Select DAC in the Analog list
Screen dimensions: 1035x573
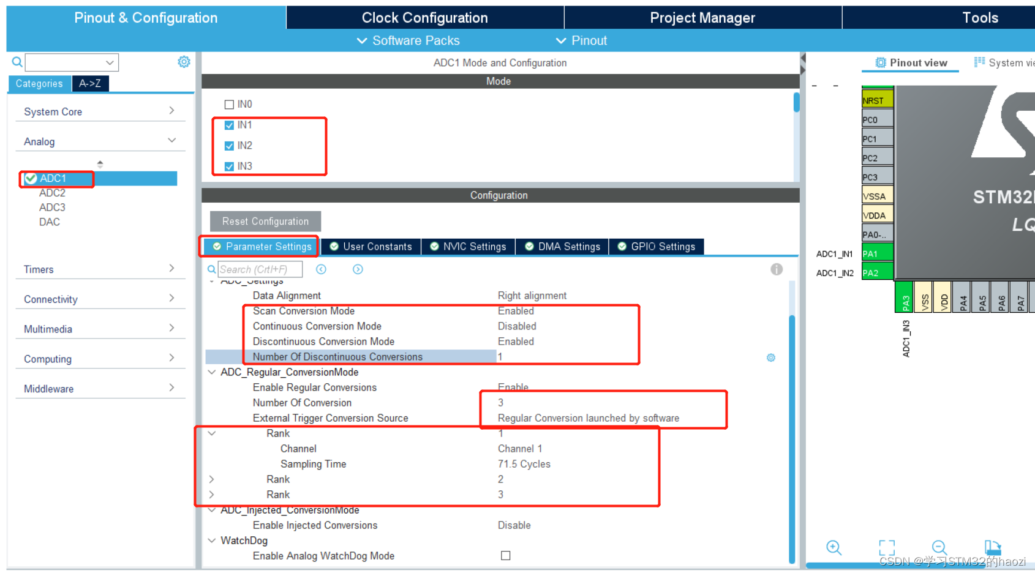(x=50, y=222)
